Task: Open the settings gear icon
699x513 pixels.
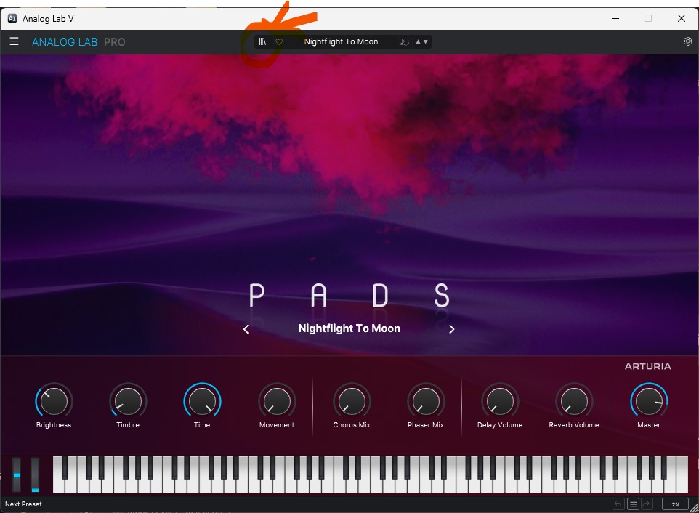Action: (687, 41)
